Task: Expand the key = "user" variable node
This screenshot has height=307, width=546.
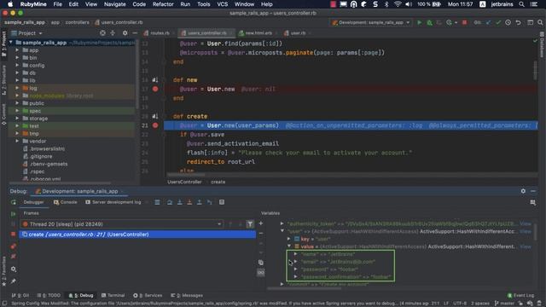Action: pyautogui.click(x=288, y=239)
